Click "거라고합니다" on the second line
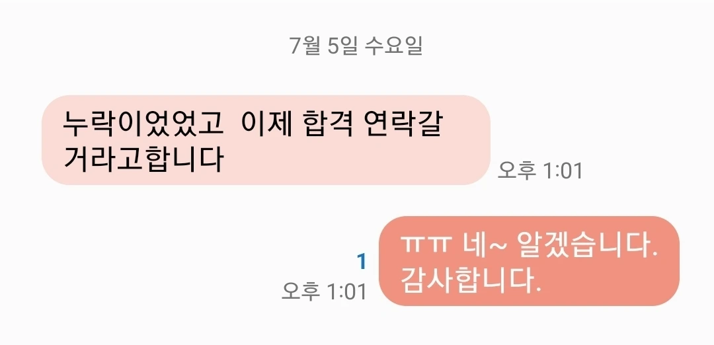 click(x=143, y=159)
